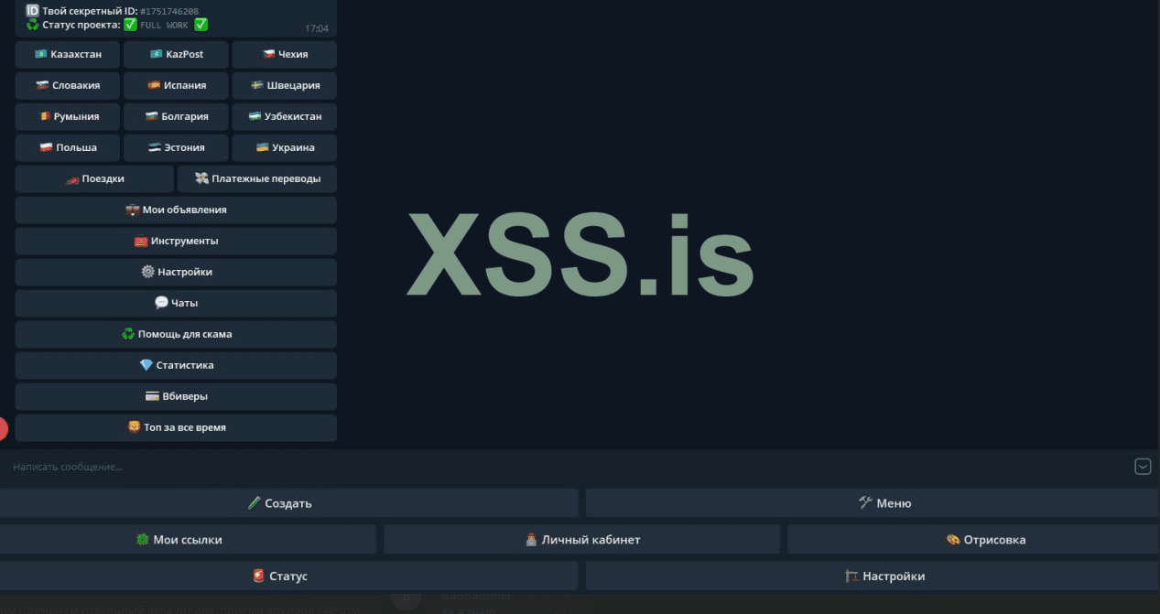Select the Словакия button
Image resolution: width=1160 pixels, height=614 pixels.
point(69,86)
